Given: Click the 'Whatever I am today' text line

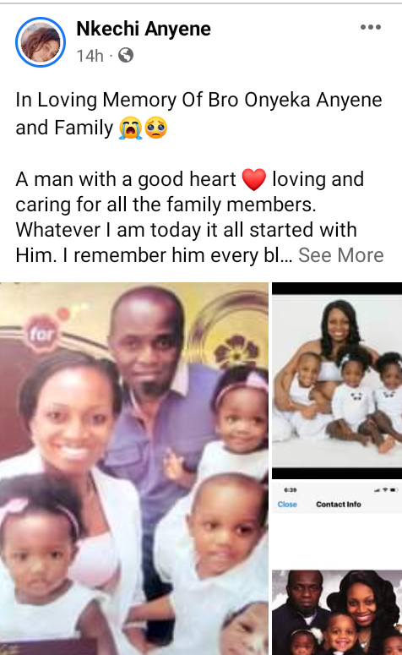Looking at the screenshot, I should pos(186,230).
